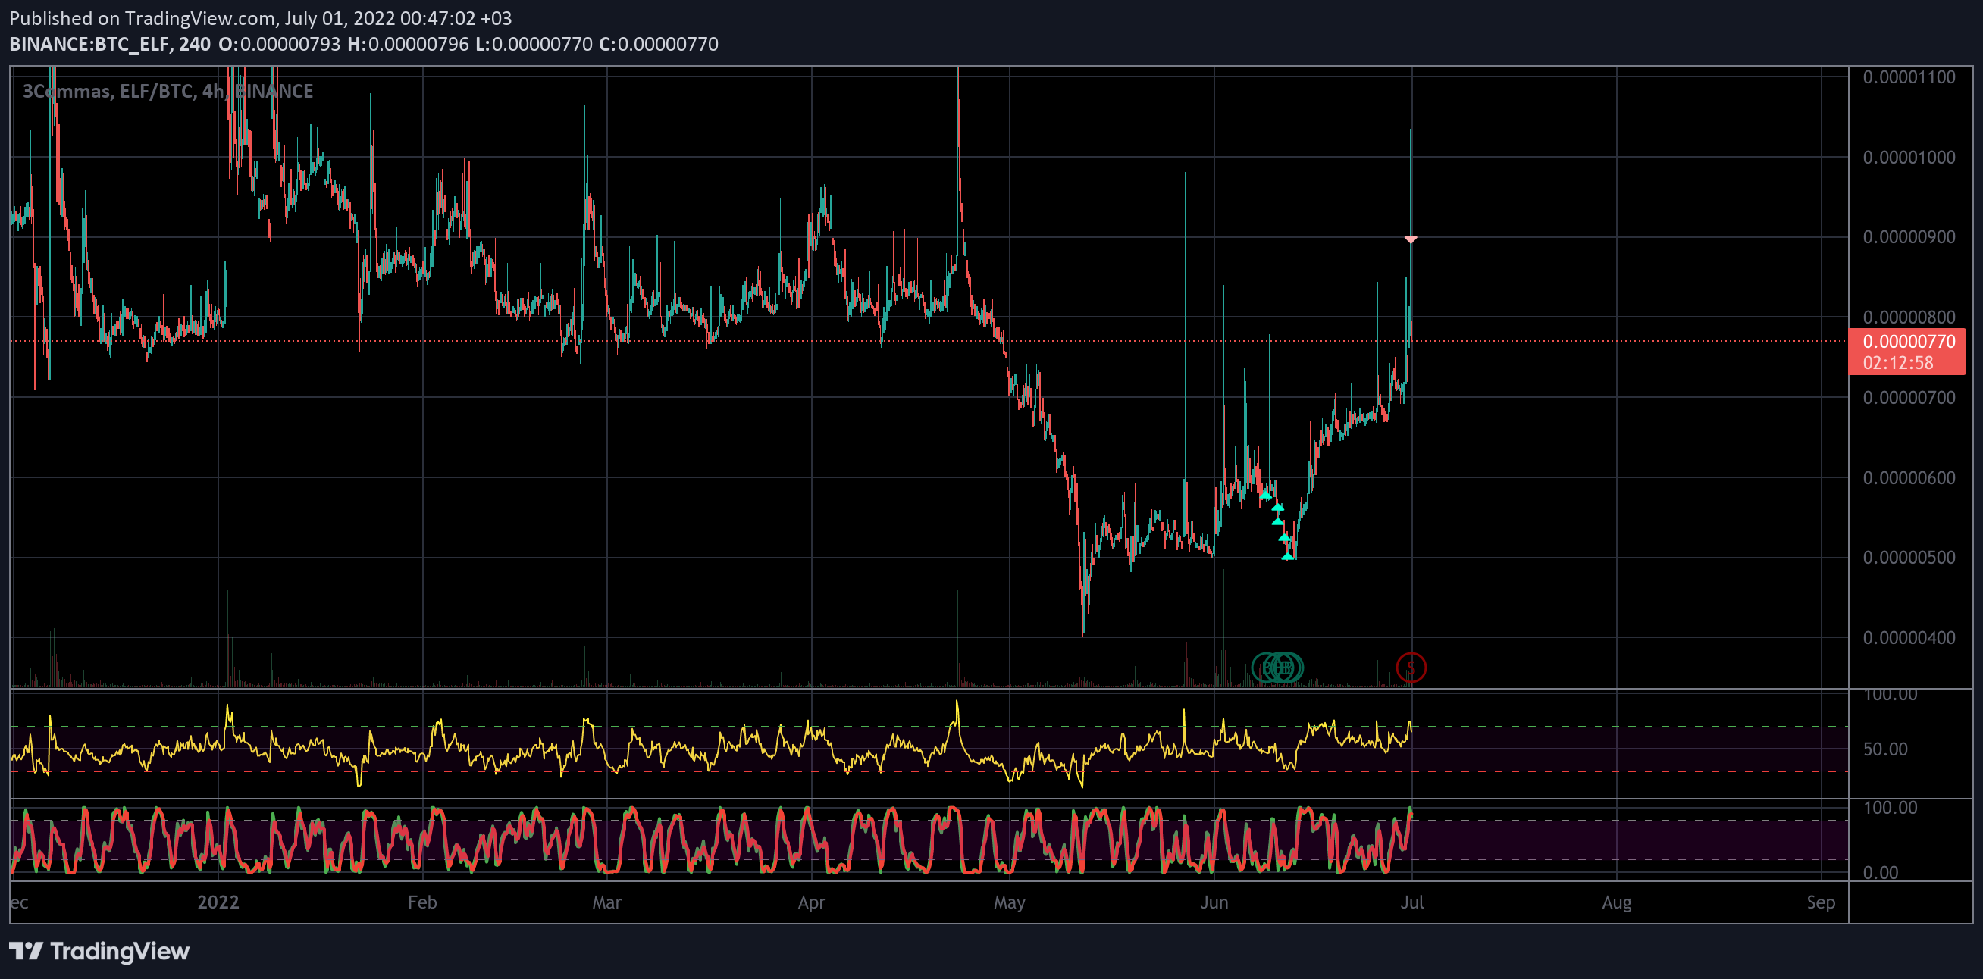Image resolution: width=1983 pixels, height=979 pixels.
Task: Click the 100.00 label on the stochastic axis
Action: coord(1890,807)
